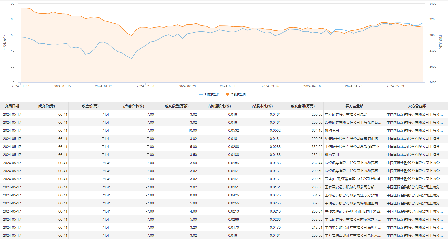Click the 2024-02-08 date on chart axis
The image size is (448, 239).
(x=146, y=86)
